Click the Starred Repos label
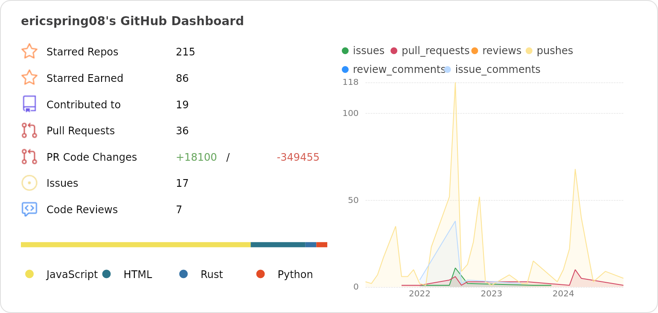Image resolution: width=658 pixels, height=313 pixels. tap(82, 52)
